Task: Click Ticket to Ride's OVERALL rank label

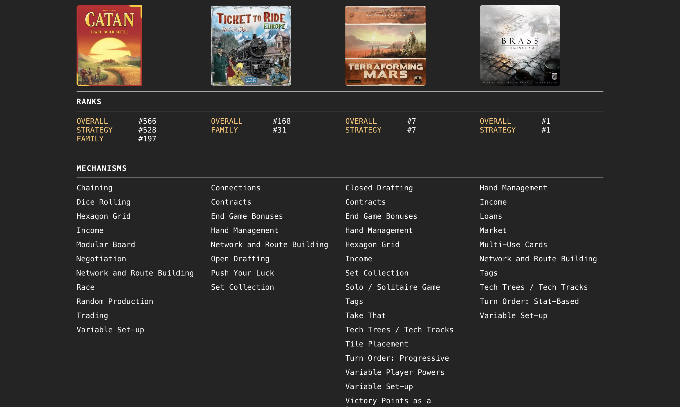Action: click(226, 121)
